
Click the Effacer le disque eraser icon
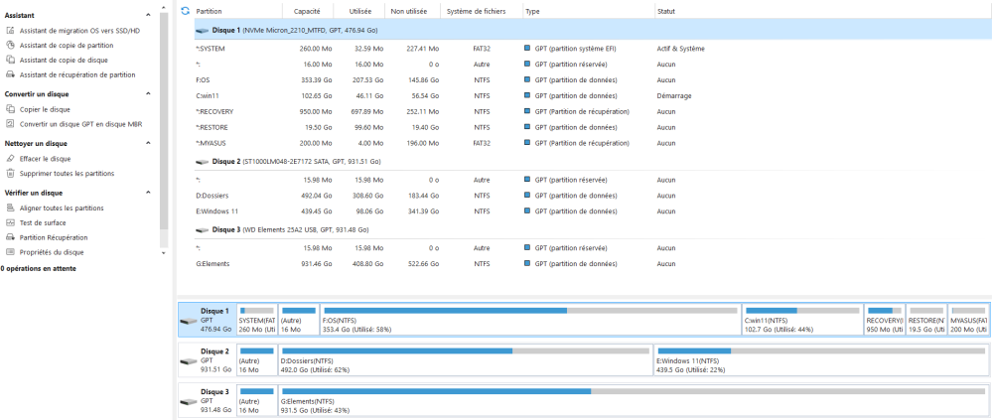10,159
